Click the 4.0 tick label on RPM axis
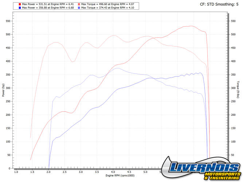 click(113, 172)
